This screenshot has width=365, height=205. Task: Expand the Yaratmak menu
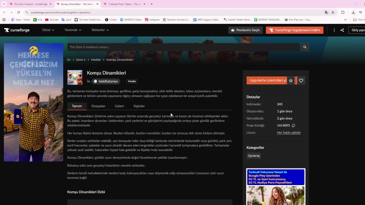coord(73,30)
